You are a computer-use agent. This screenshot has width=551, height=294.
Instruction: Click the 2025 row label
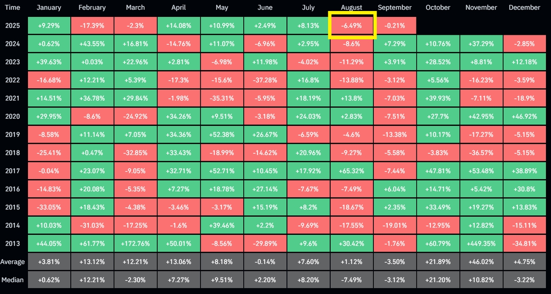pyautogui.click(x=13, y=26)
